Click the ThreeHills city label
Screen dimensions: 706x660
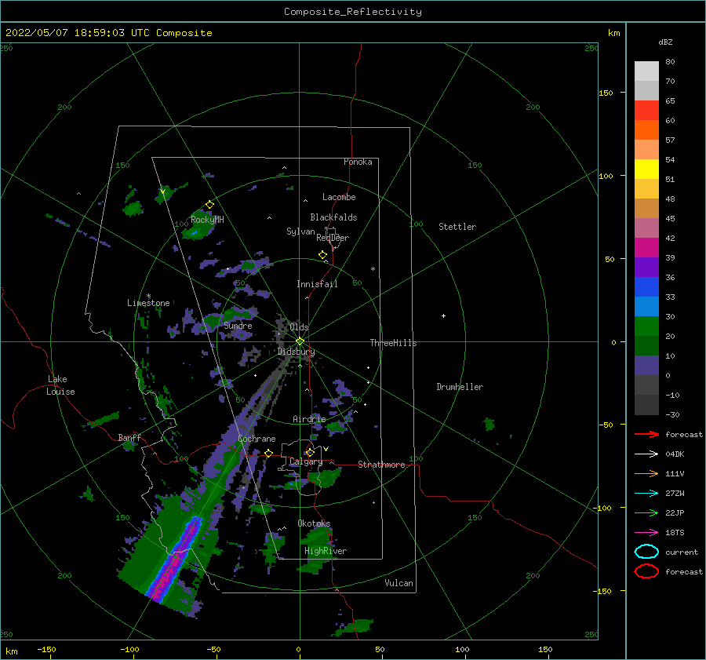point(393,343)
